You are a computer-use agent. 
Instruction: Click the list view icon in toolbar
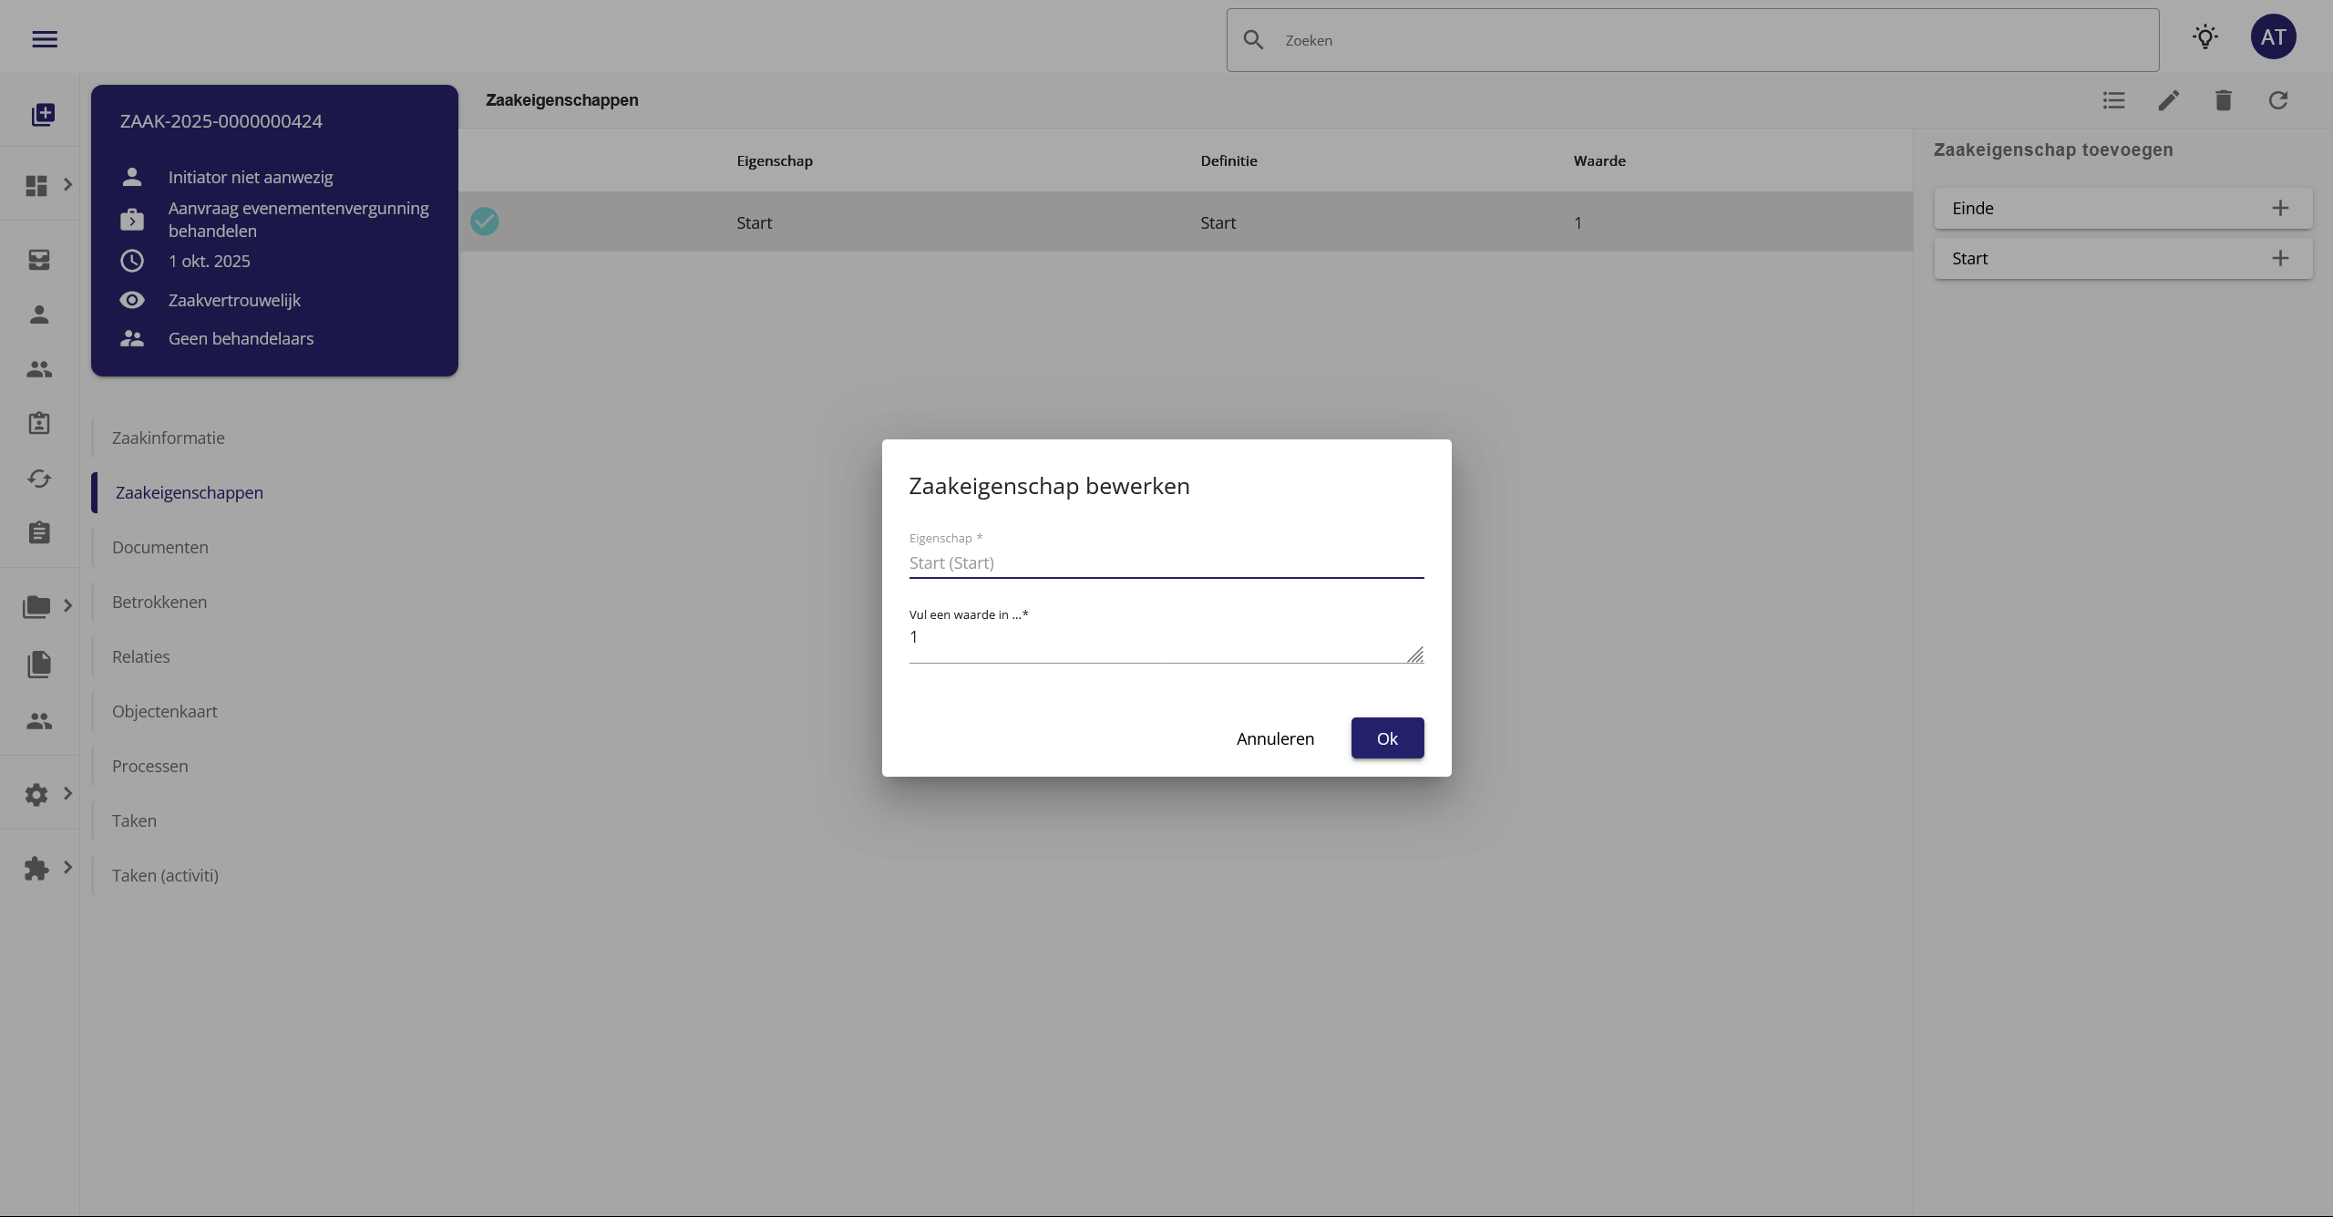(2113, 100)
